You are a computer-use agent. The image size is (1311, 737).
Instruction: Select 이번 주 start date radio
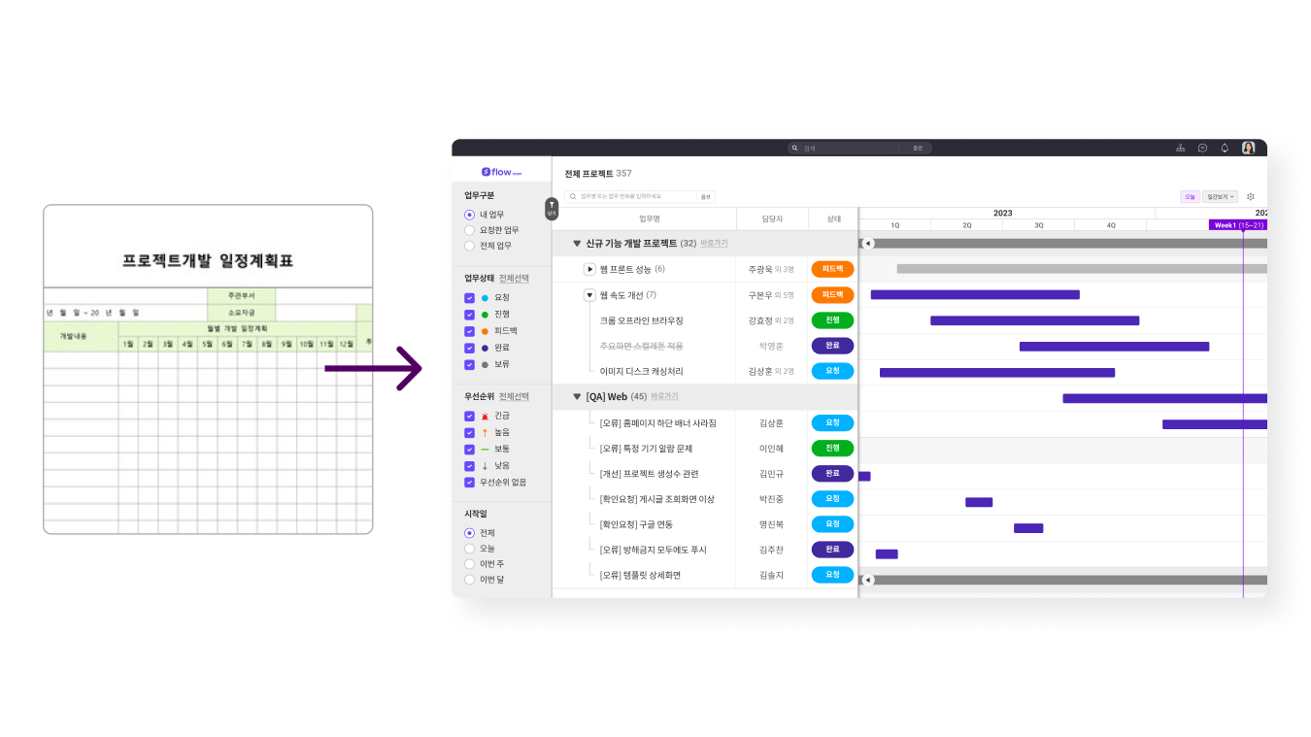pyautogui.click(x=470, y=564)
